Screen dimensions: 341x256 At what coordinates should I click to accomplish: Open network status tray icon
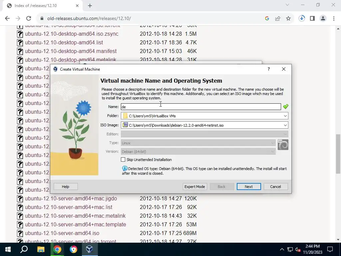[x=290, y=249]
